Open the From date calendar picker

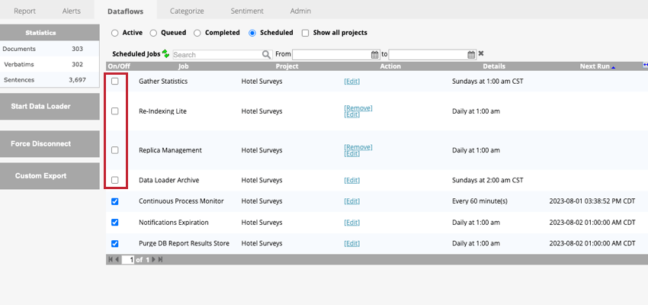[374, 55]
